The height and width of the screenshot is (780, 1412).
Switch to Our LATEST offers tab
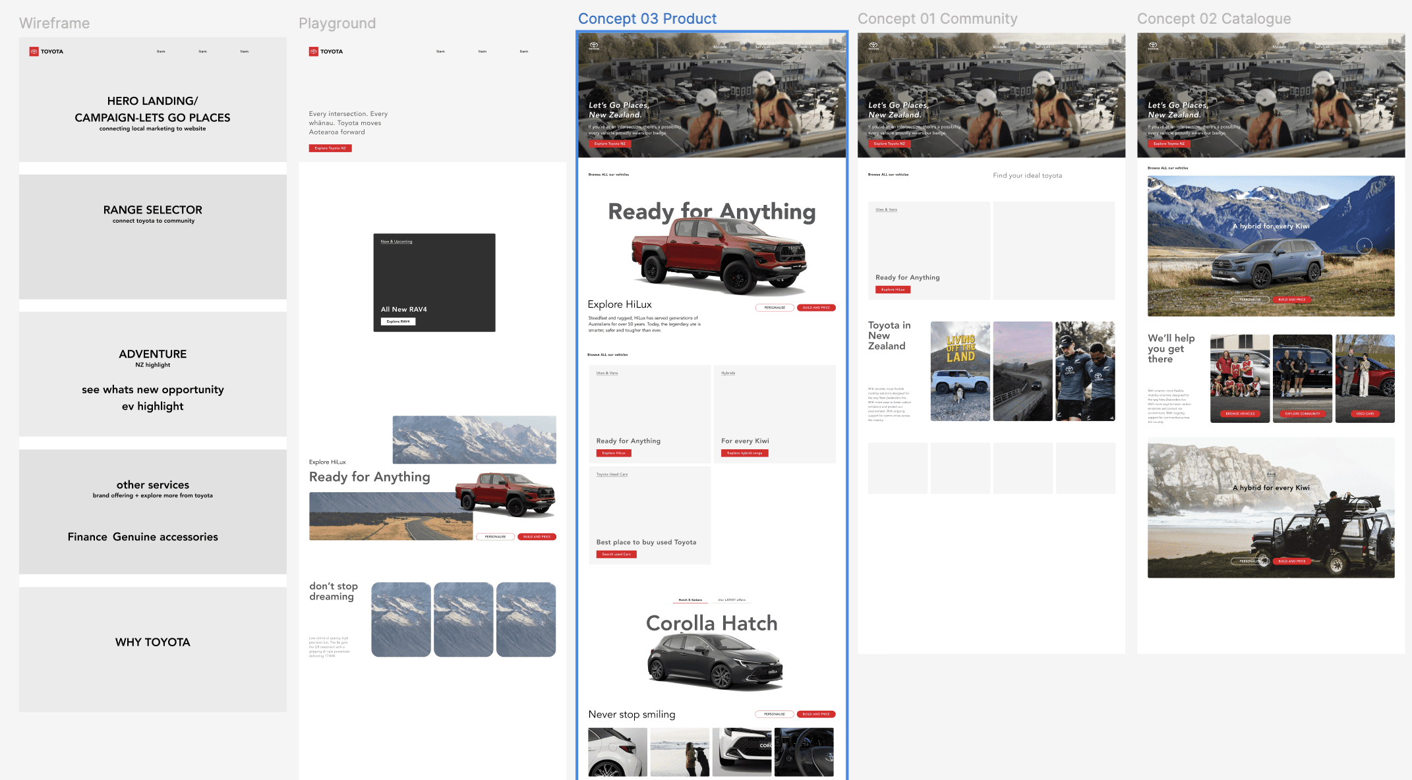(x=732, y=600)
